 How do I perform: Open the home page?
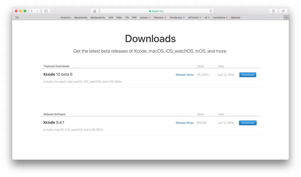click(x=95, y=11)
